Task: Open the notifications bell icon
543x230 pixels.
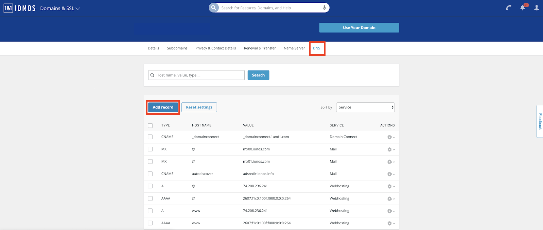Action: [x=523, y=8]
